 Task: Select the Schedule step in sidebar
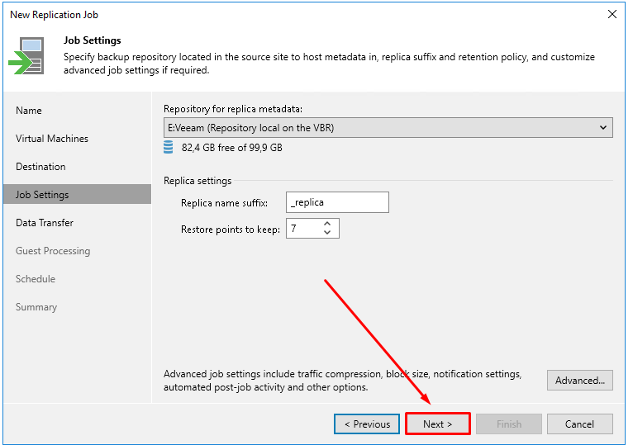pyautogui.click(x=36, y=279)
